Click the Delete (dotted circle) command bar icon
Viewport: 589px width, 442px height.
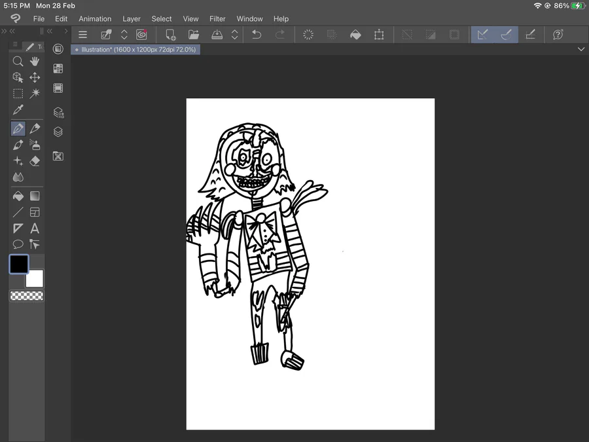point(308,35)
